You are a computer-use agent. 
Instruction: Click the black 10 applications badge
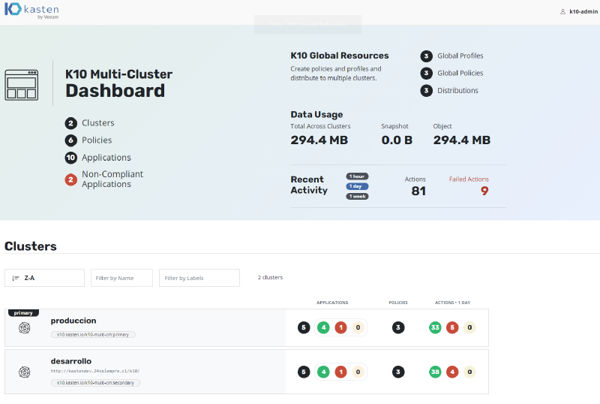[70, 158]
